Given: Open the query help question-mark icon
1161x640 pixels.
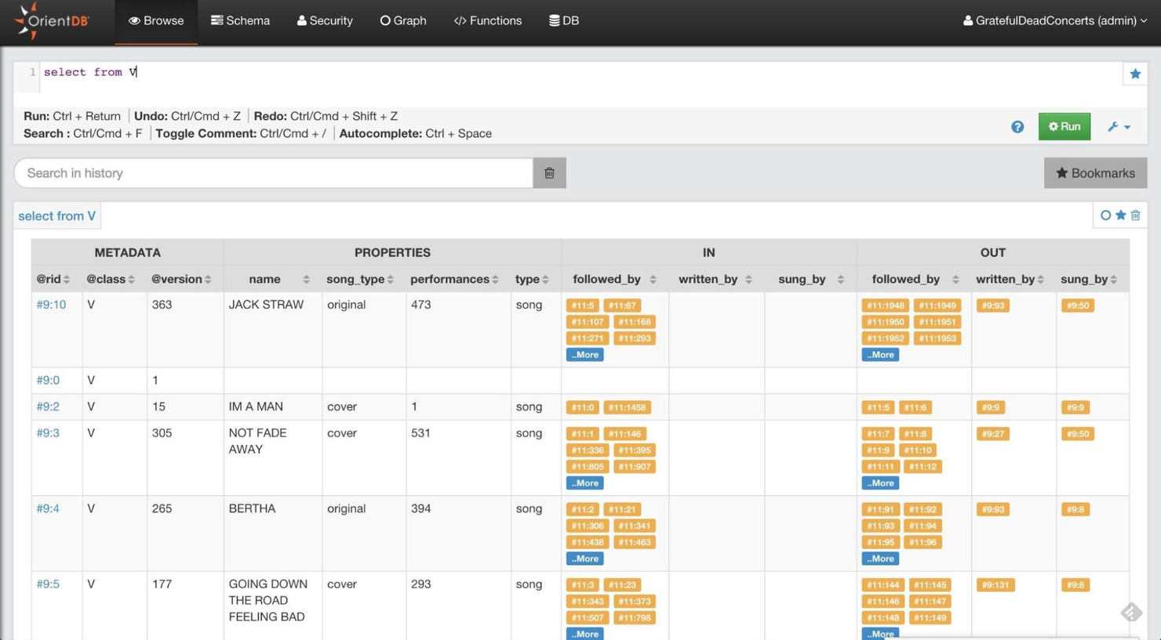Looking at the screenshot, I should click(1017, 126).
